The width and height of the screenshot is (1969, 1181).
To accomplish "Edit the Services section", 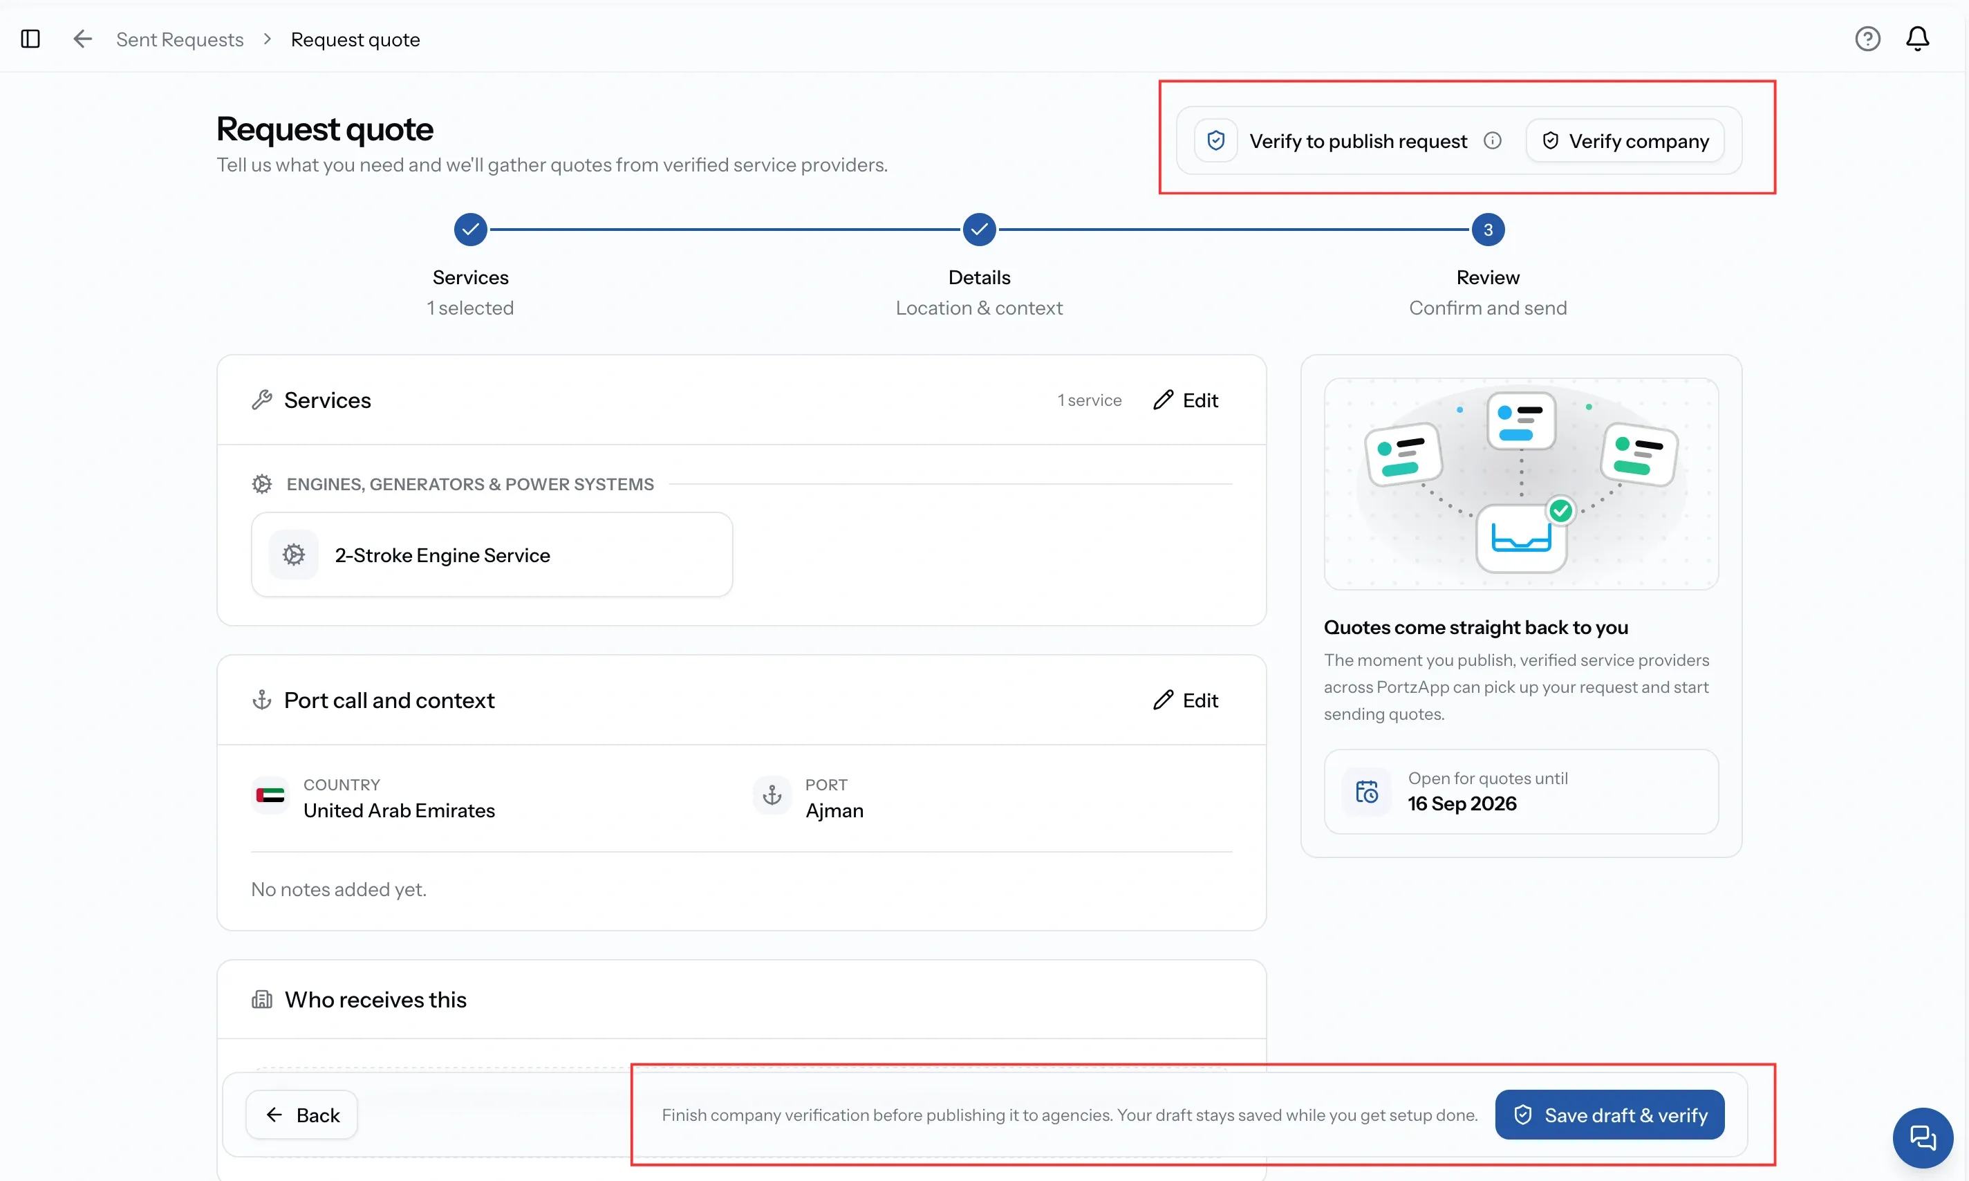I will click(x=1186, y=400).
